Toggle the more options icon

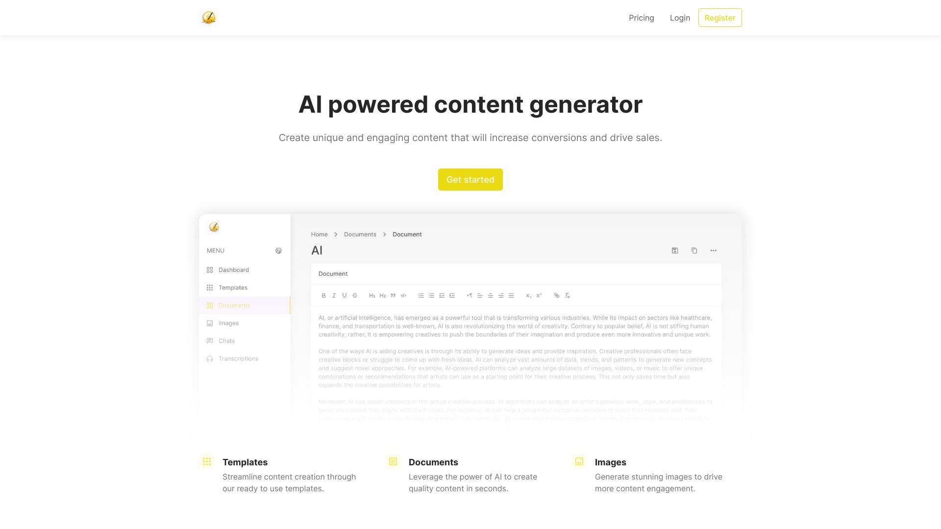(x=714, y=250)
